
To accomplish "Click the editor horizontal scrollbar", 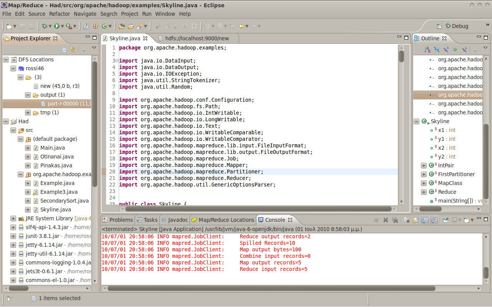I will point(258,209).
